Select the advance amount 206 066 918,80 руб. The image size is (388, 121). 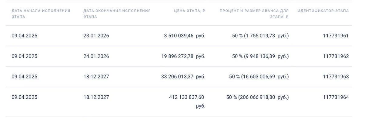tap(257, 97)
